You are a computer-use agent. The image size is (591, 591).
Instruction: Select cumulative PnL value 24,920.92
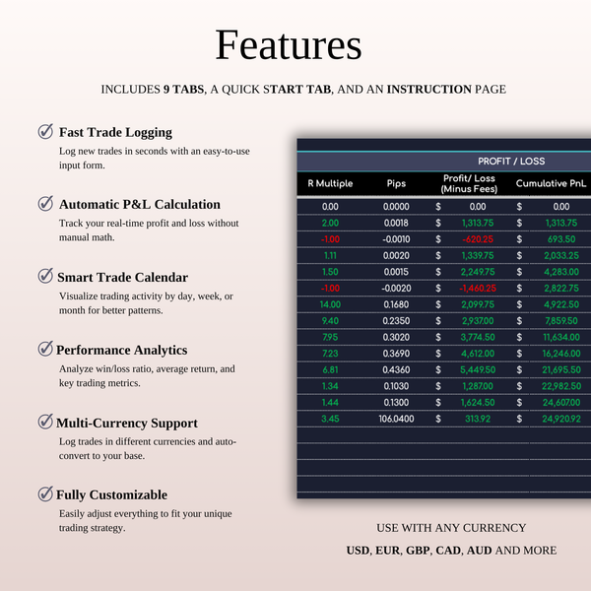[561, 419]
